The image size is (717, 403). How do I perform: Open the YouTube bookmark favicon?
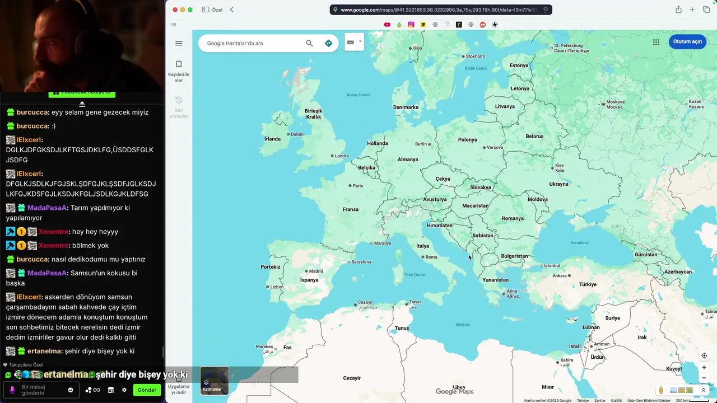[387, 25]
